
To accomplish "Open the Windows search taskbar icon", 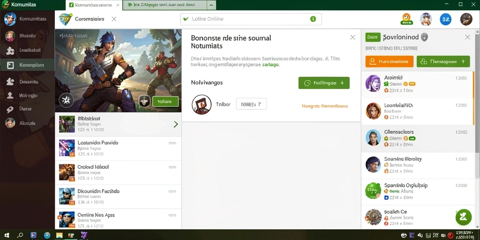I will [x=20, y=235].
